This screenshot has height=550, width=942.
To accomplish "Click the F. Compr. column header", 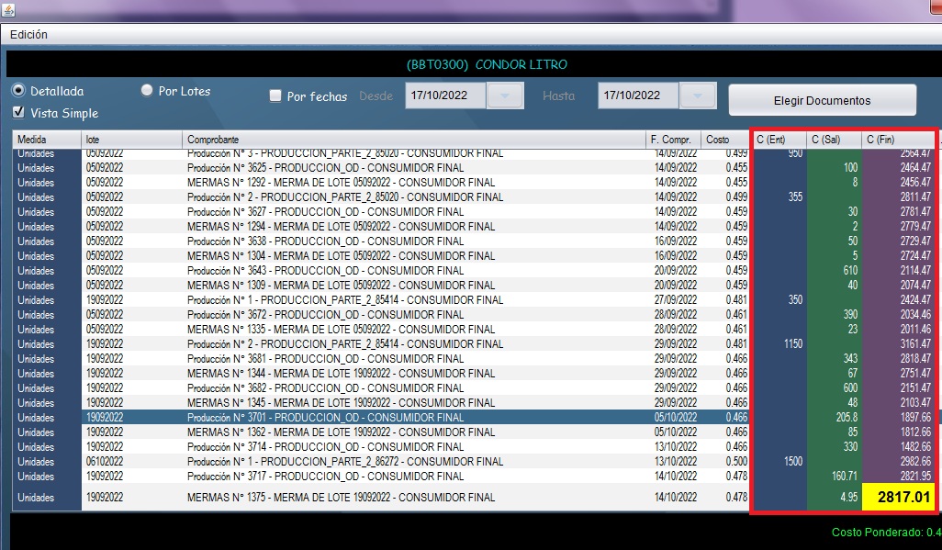I will click(x=673, y=140).
